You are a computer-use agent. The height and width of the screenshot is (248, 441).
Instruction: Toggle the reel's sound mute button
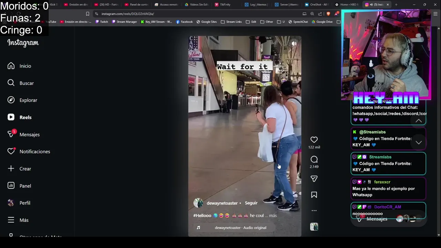point(294,43)
